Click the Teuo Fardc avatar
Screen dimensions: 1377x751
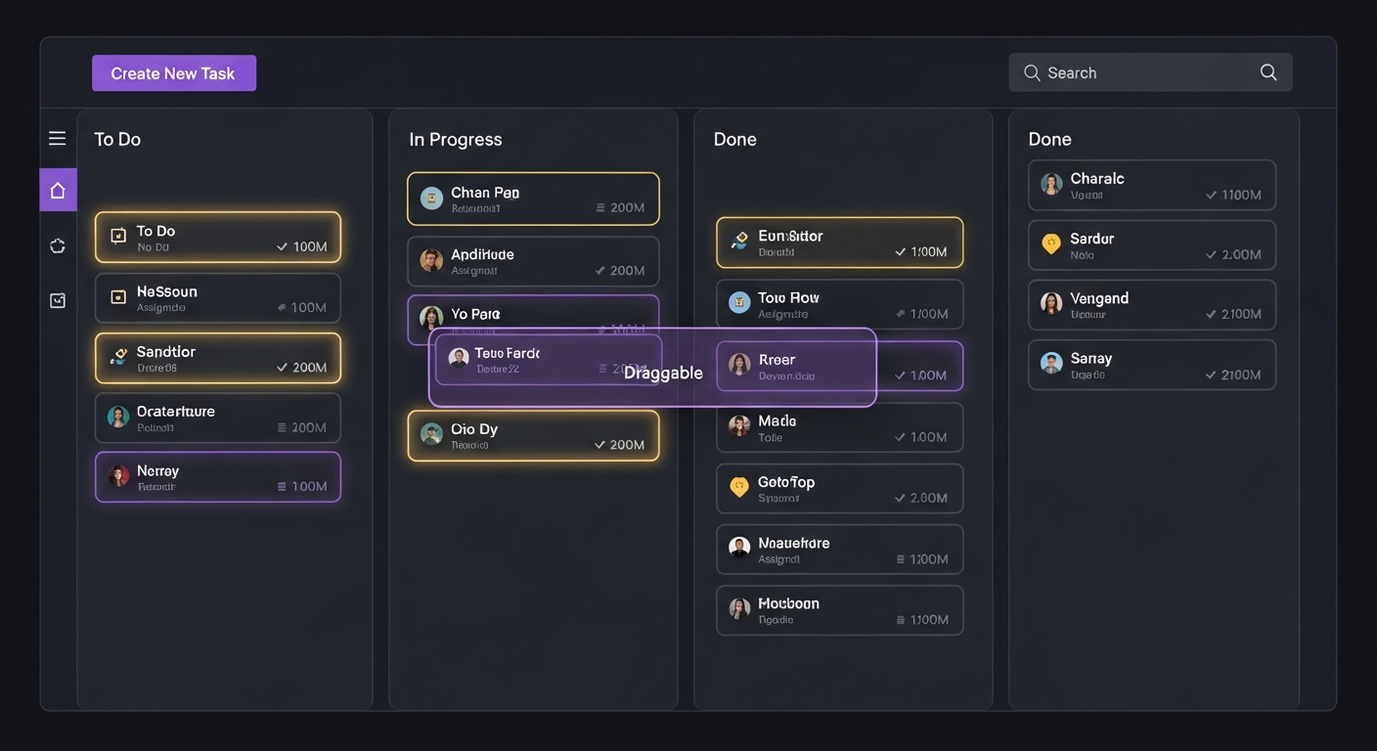pyautogui.click(x=459, y=358)
